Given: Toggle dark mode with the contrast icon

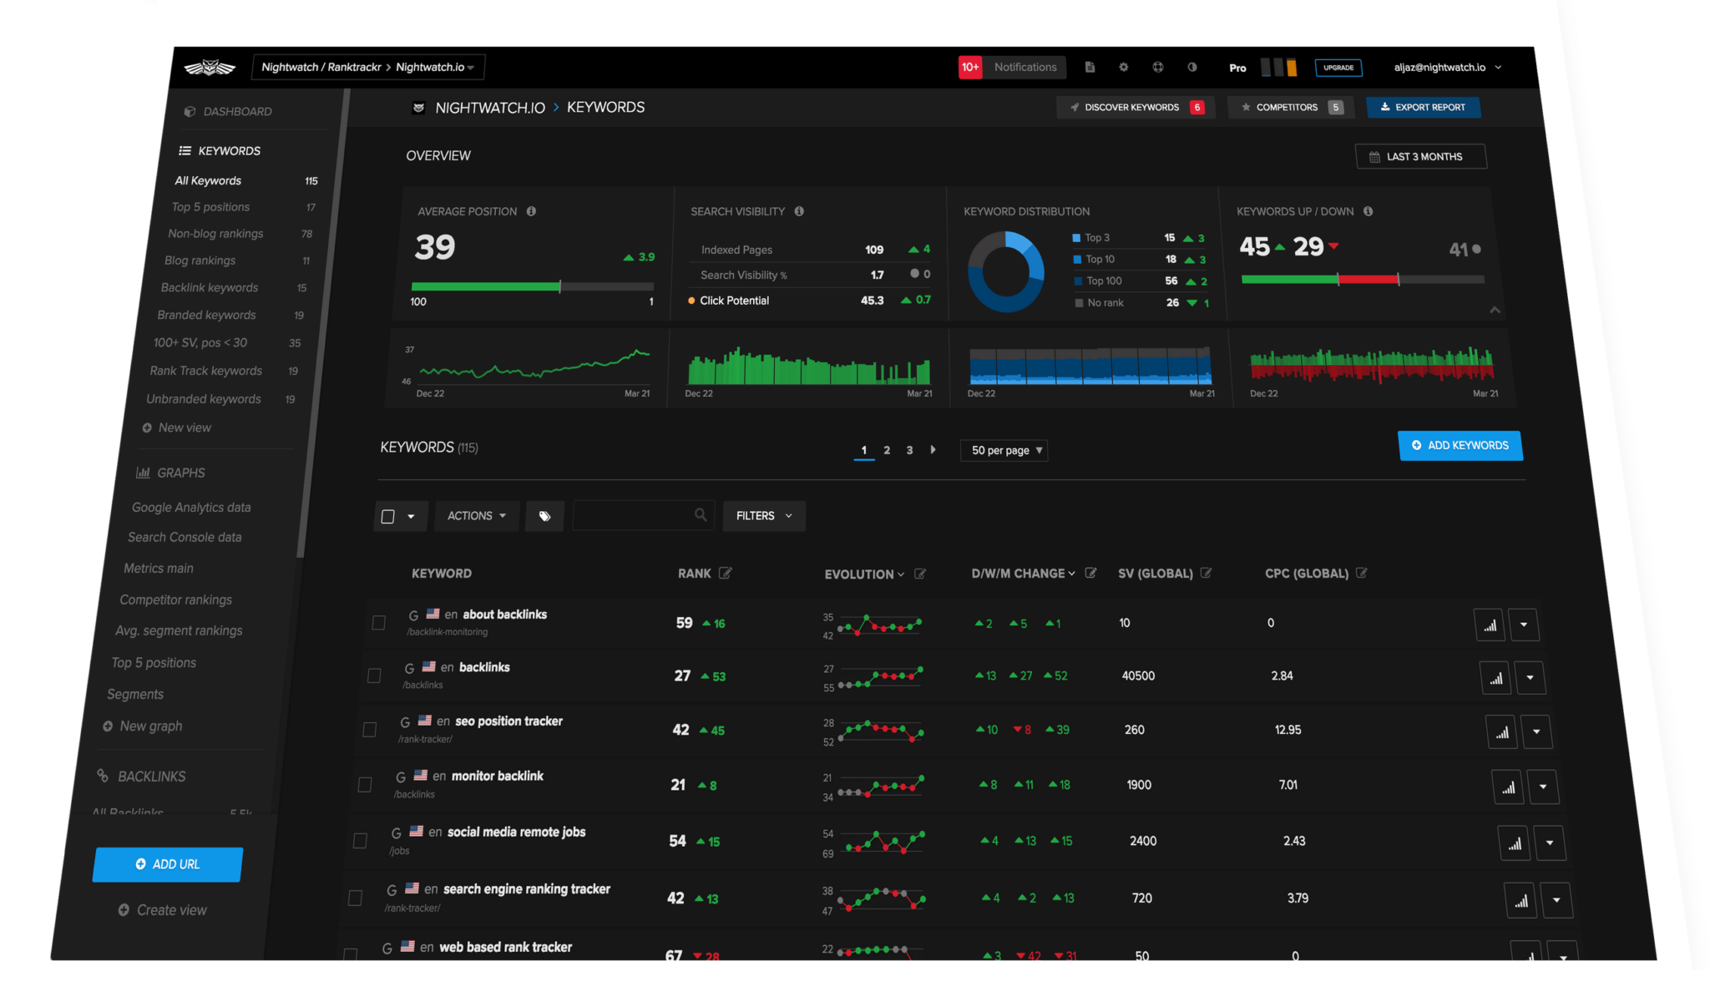Looking at the screenshot, I should 1192,67.
